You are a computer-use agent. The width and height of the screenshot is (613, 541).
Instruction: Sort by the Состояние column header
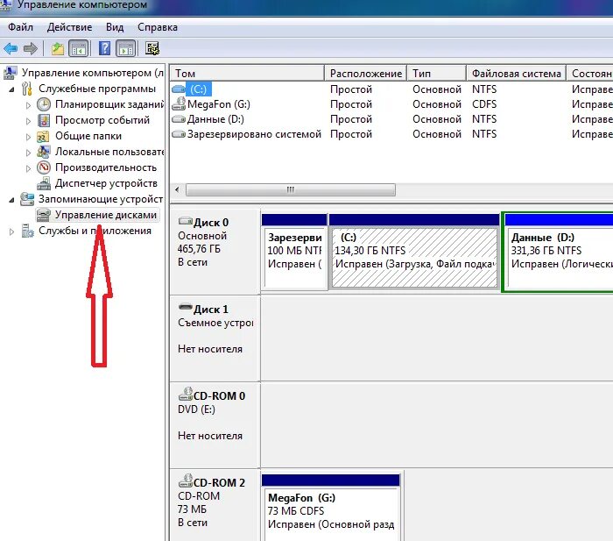(x=589, y=73)
